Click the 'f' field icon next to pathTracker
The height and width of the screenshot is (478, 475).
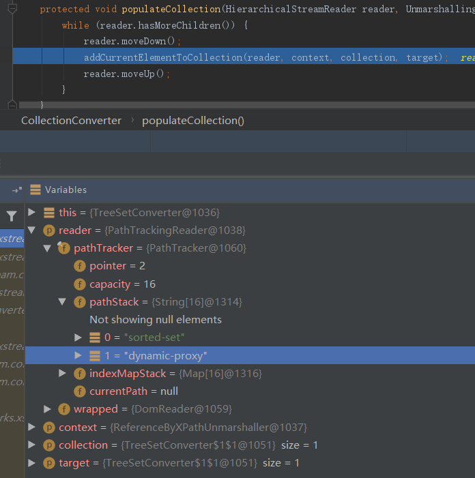tap(64, 248)
